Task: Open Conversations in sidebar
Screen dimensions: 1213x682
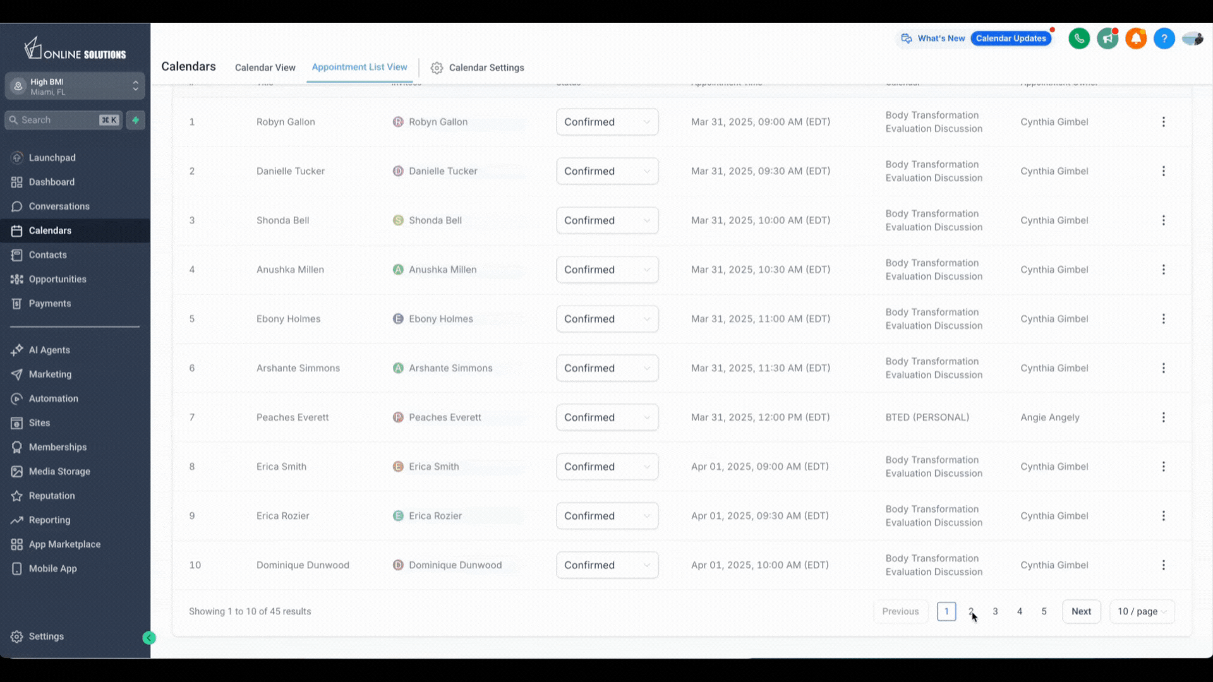Action: coord(75,206)
